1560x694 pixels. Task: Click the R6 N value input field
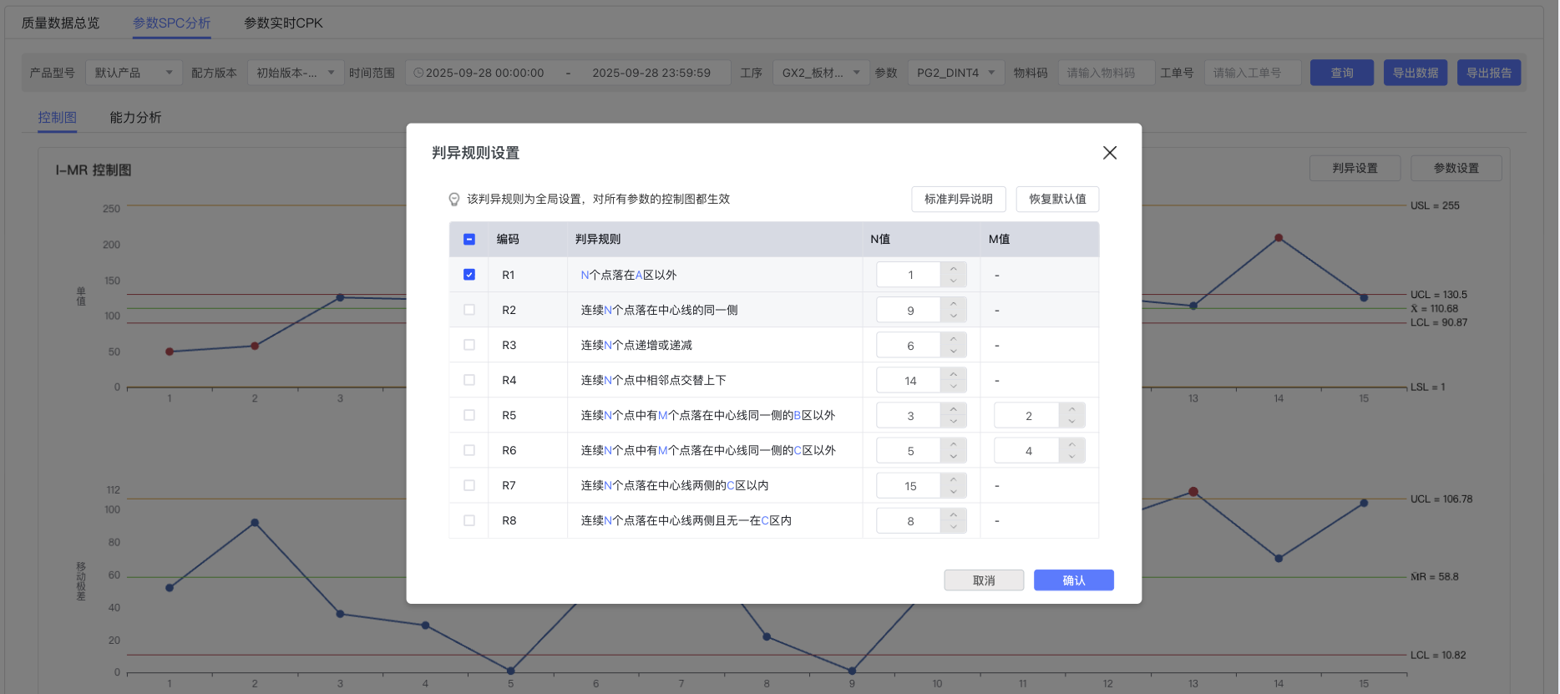909,451
